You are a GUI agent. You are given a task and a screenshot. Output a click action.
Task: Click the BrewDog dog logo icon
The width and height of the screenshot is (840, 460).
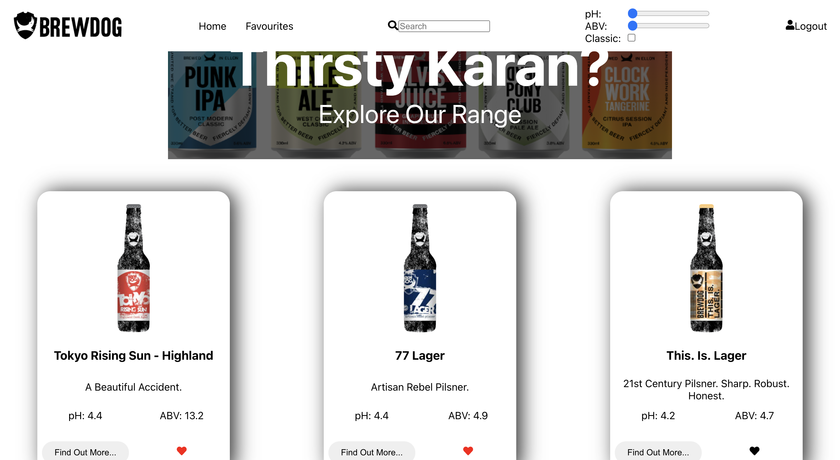pos(26,26)
